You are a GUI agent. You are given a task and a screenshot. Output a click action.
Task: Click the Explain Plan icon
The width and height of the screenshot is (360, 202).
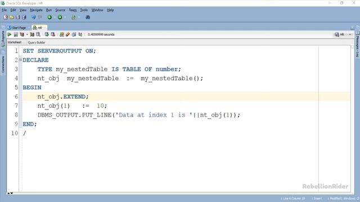tap(22, 34)
